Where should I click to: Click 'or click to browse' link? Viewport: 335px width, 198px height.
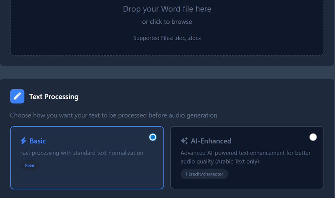coord(167,22)
